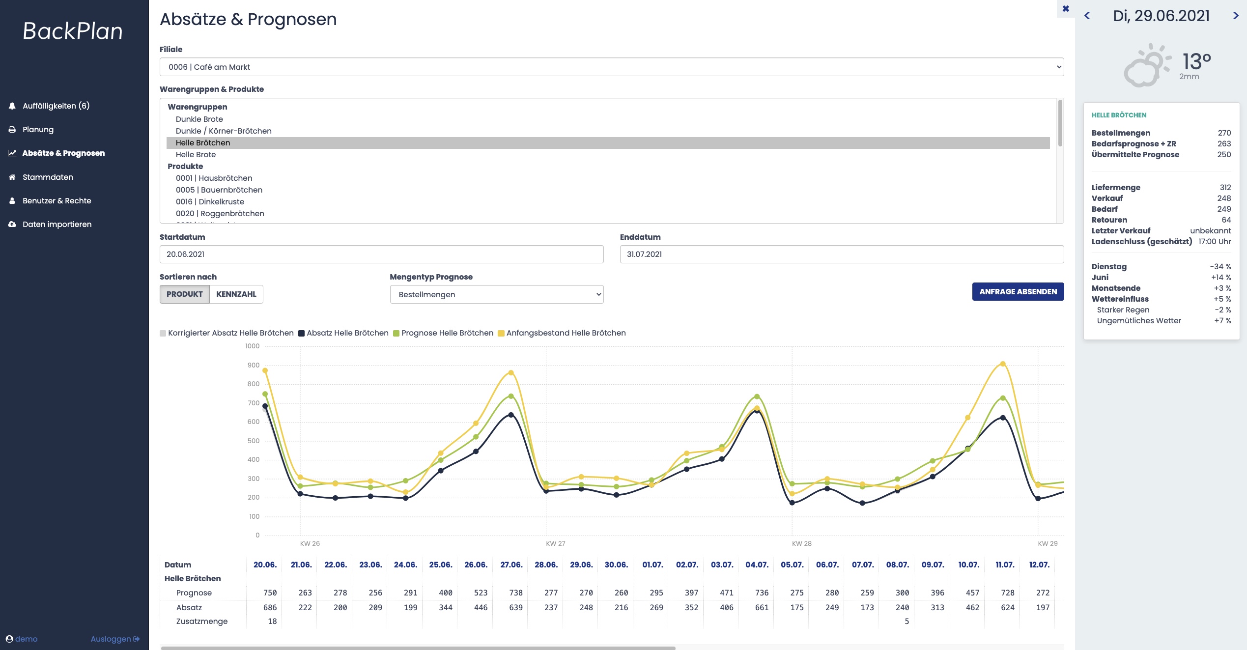Sort by PRODUKT toggle
1247x650 pixels.
185,294
